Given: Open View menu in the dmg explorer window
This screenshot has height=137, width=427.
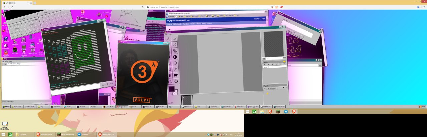Looking at the screenshot, I should [11, 61].
